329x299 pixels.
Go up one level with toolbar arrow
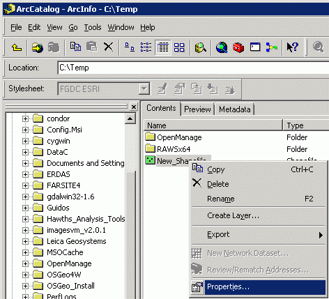coord(17,47)
